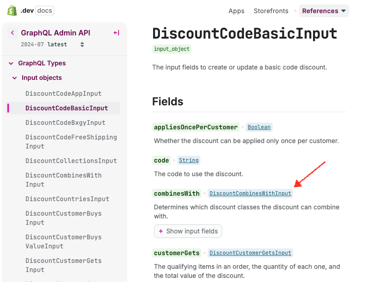Viewport: 368px width, 282px height.
Task: Collapse the GraphQL Types section
Action: pos(11,63)
